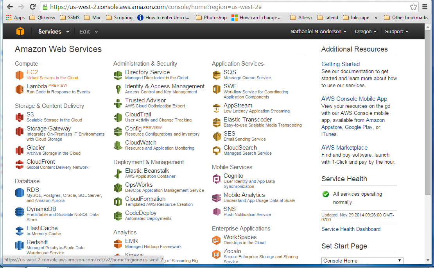This screenshot has width=434, height=268.
Task: Open the EC2 service icon
Action: 20,75
